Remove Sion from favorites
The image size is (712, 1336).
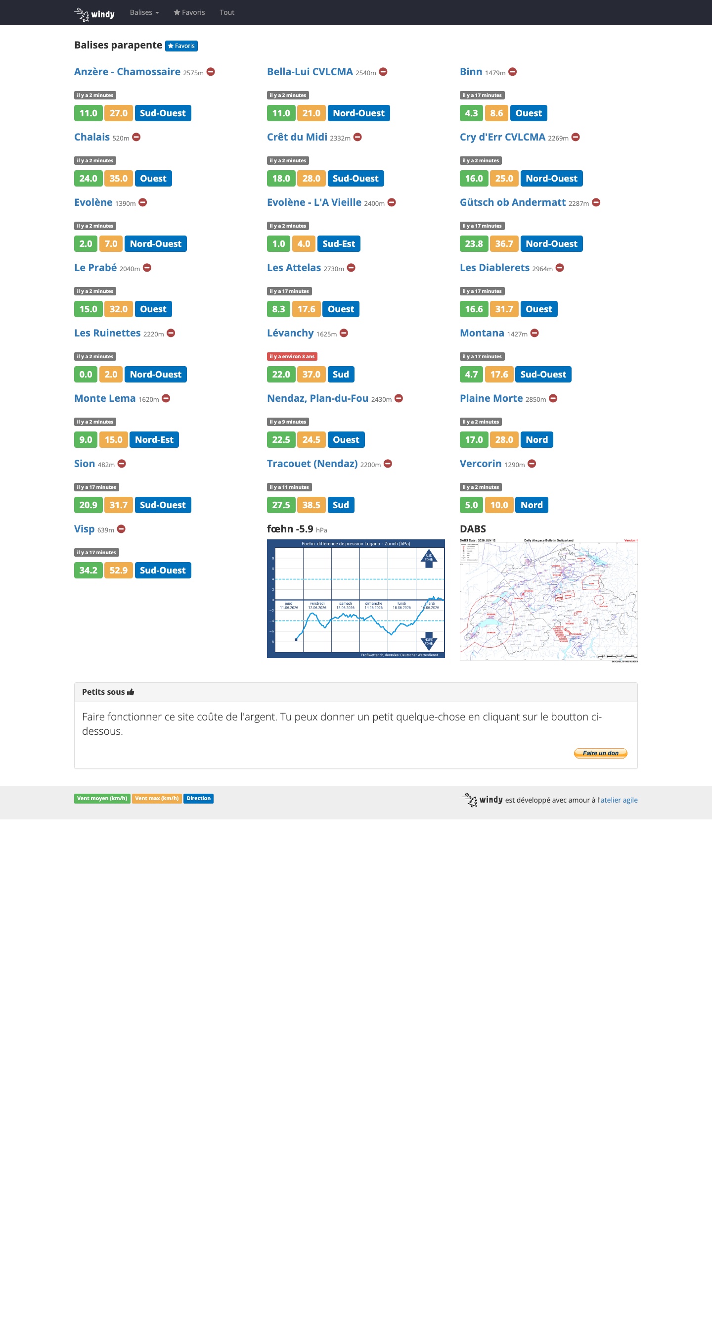click(x=122, y=464)
